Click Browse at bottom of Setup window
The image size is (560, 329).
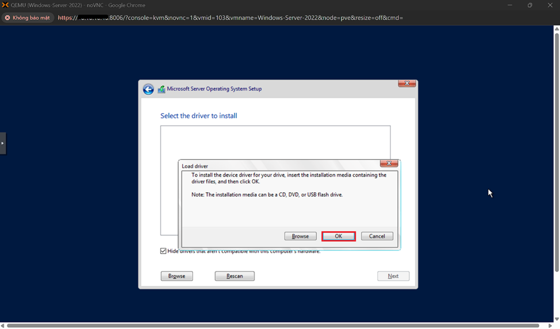click(x=177, y=276)
